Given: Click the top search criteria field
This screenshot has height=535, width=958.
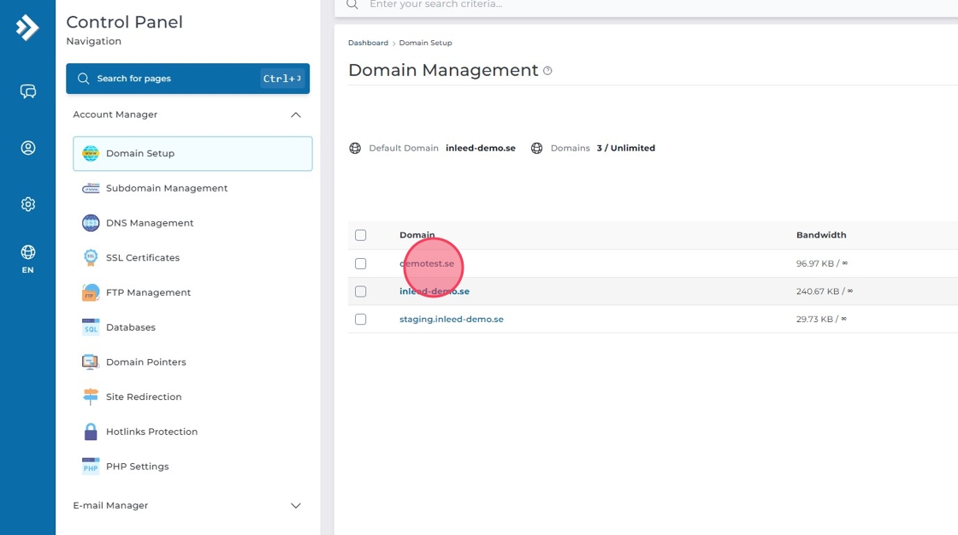Looking at the screenshot, I should (x=599, y=5).
